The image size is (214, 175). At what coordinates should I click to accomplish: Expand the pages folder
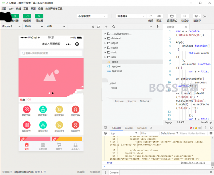coord(105,43)
